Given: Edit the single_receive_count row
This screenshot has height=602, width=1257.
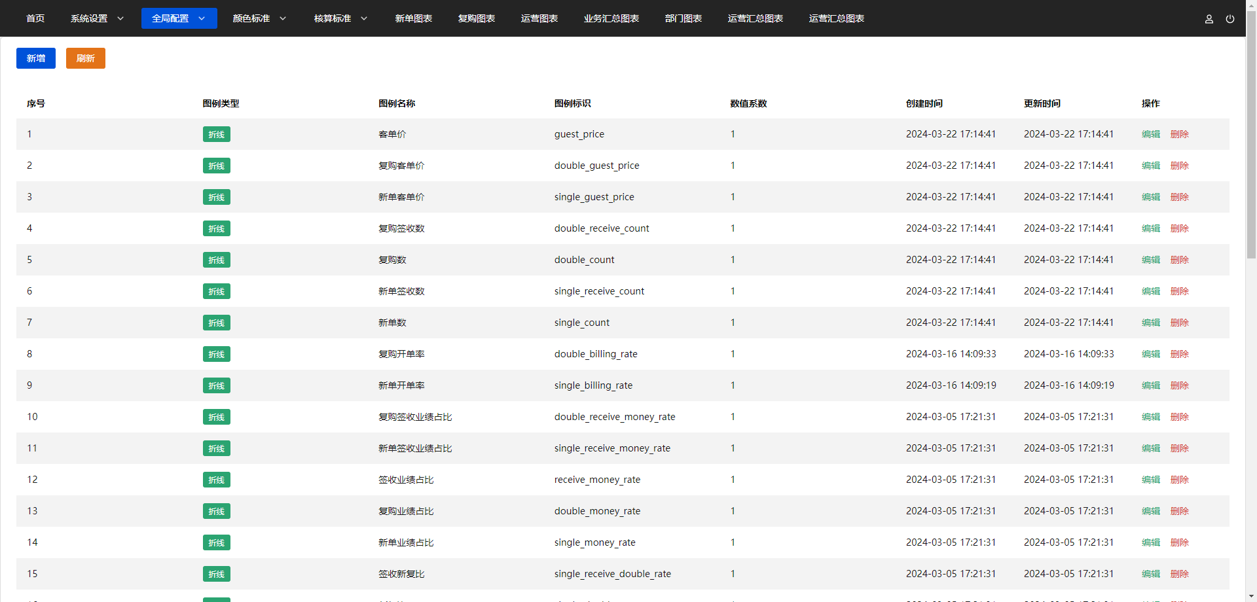Looking at the screenshot, I should [x=1151, y=291].
